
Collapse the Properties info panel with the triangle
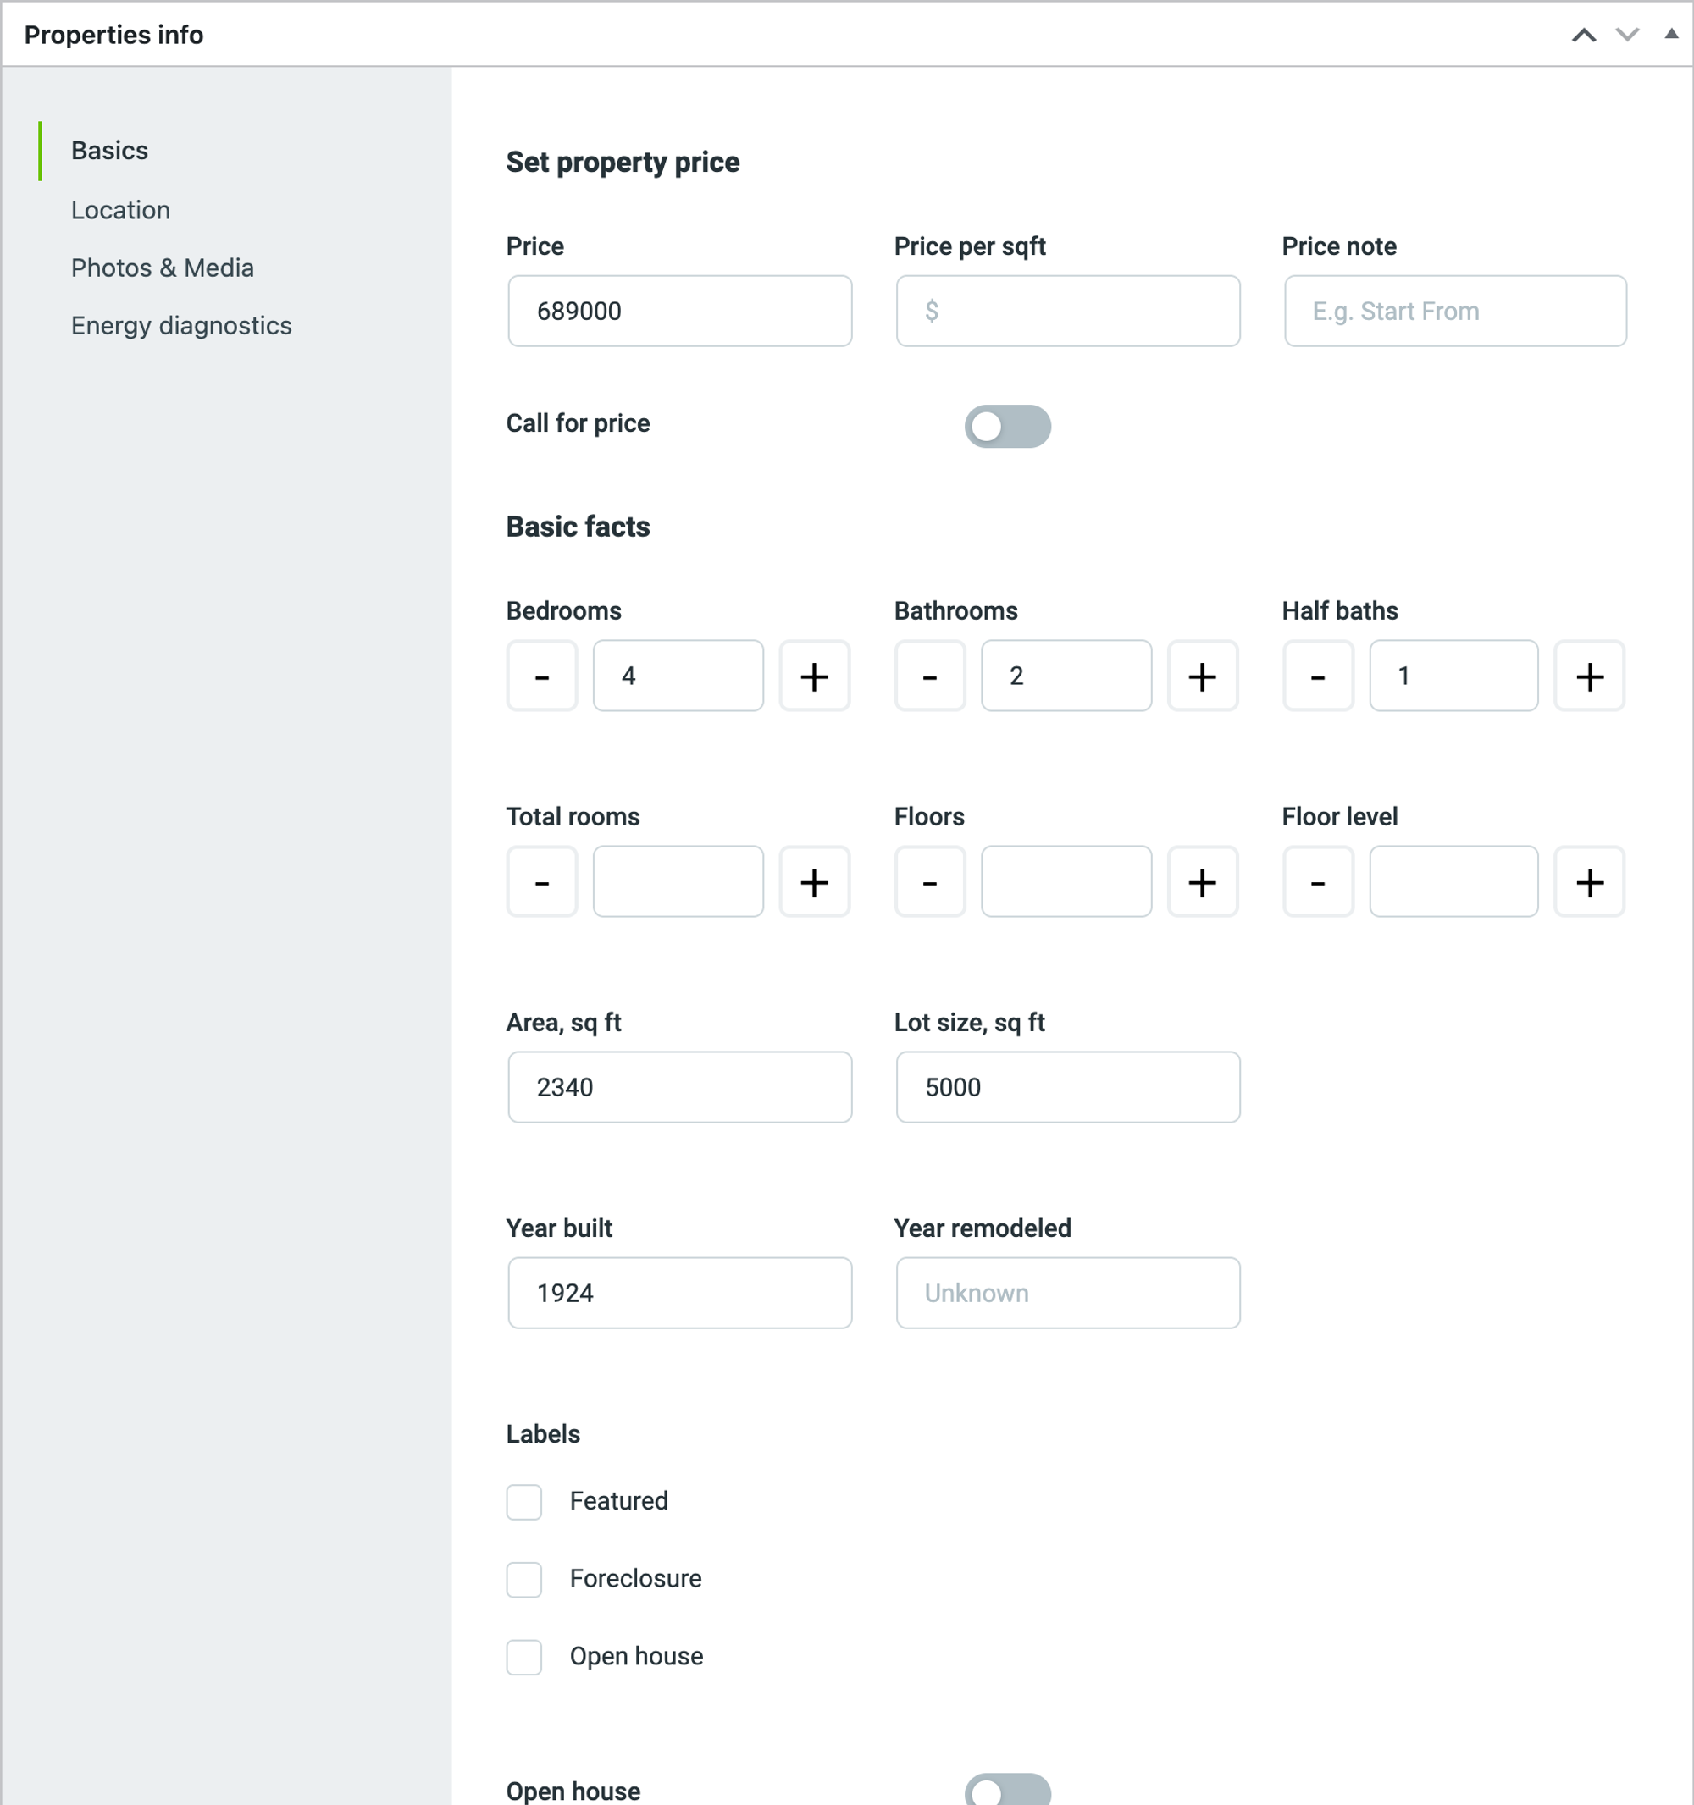coord(1670,34)
